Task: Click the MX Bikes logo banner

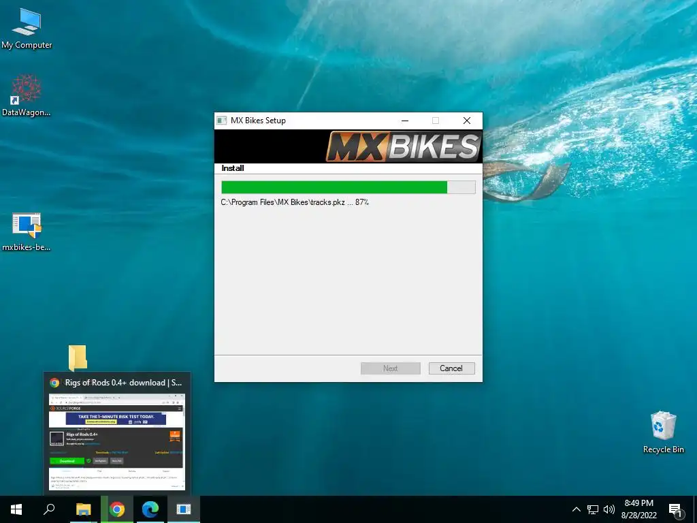Action: [x=403, y=146]
